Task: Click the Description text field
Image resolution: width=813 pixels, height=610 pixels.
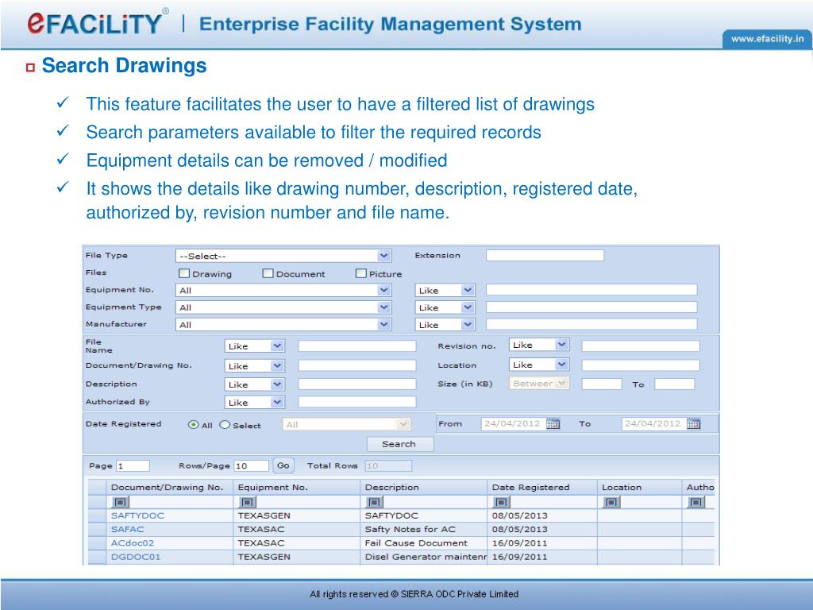Action: click(356, 384)
